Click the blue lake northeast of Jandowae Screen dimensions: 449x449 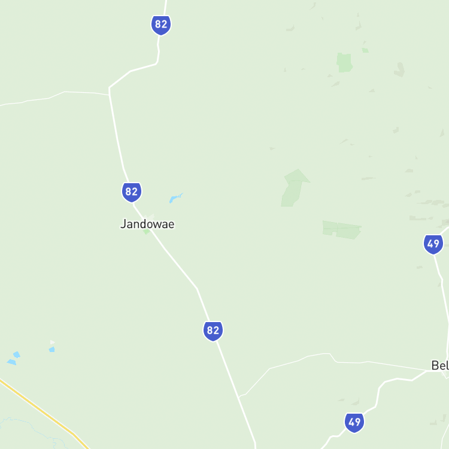point(175,198)
